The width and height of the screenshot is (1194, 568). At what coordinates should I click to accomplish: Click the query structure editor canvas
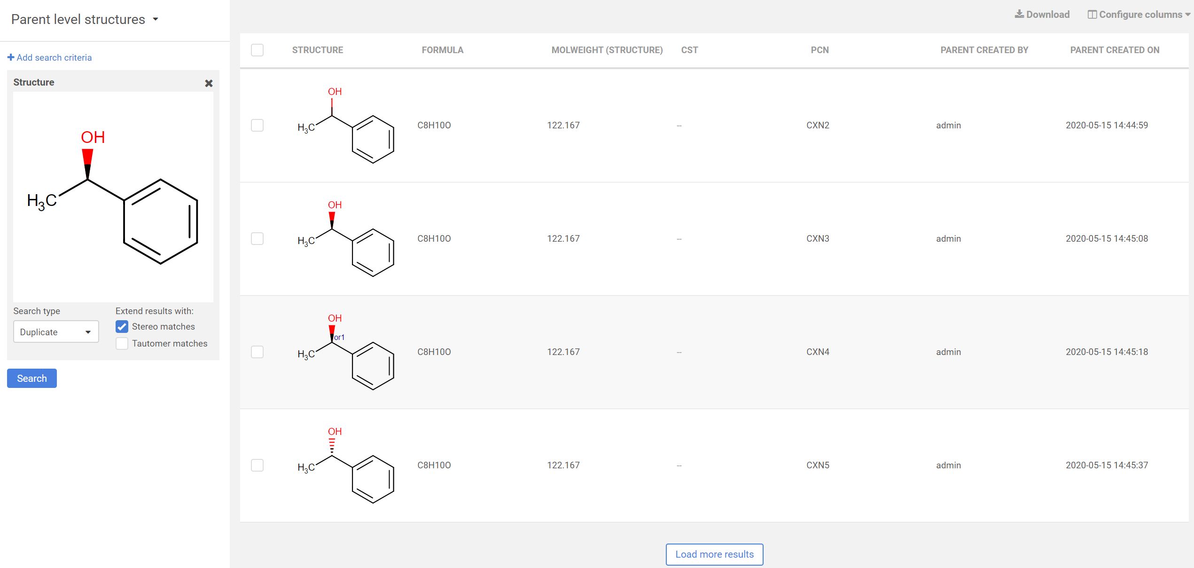pyautogui.click(x=113, y=197)
